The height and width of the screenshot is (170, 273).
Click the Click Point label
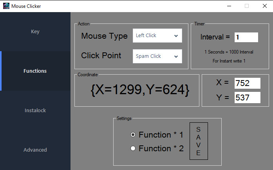pyautogui.click(x=101, y=55)
